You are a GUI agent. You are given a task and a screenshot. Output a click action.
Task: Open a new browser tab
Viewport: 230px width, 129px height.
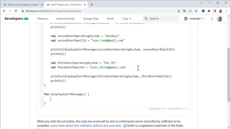[92, 5]
